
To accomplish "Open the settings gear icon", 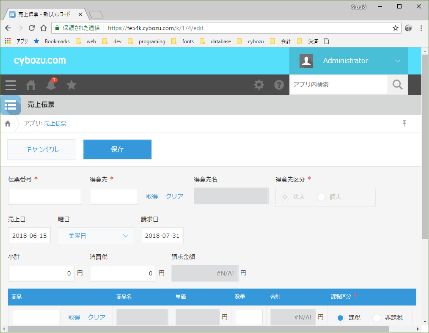I will coord(259,85).
